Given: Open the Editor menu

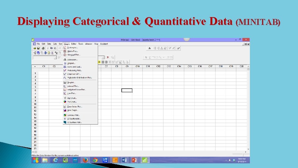Looking at the screenshot, I should [74, 44].
